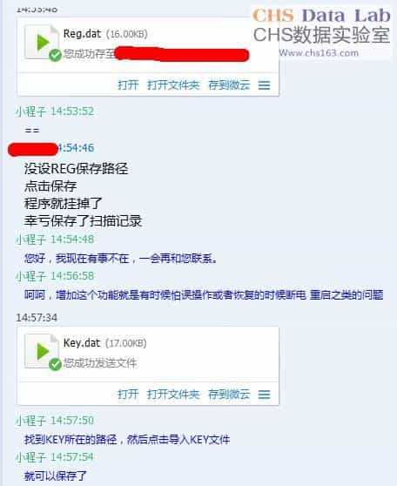397x486 pixels.
Task: Click the Key.dat file name
Action: pos(82,343)
